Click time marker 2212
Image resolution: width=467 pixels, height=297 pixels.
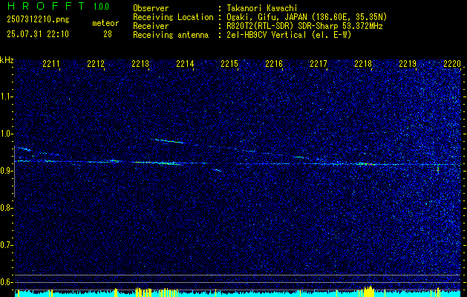coord(96,64)
